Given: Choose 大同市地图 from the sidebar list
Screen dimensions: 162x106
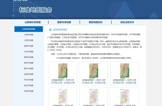Looking at the screenshot, I should click(x=29, y=40).
